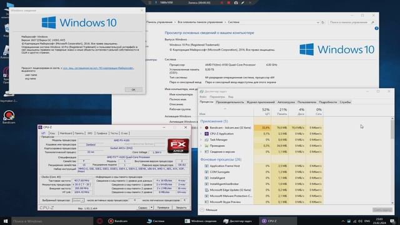Screen dimensions: 400x225
Task: Open the selected processor Socket dropdown in CPU-Z
Action: (x=78, y=201)
